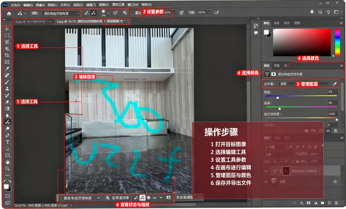Open the Comments panel icon

coord(256,33)
